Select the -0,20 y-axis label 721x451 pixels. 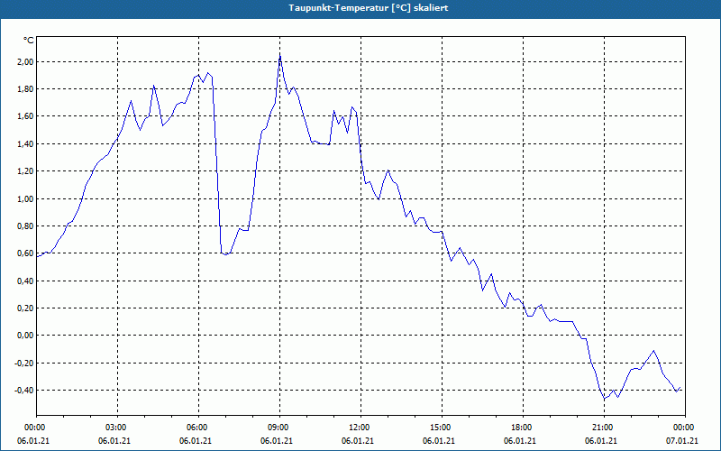[23, 364]
